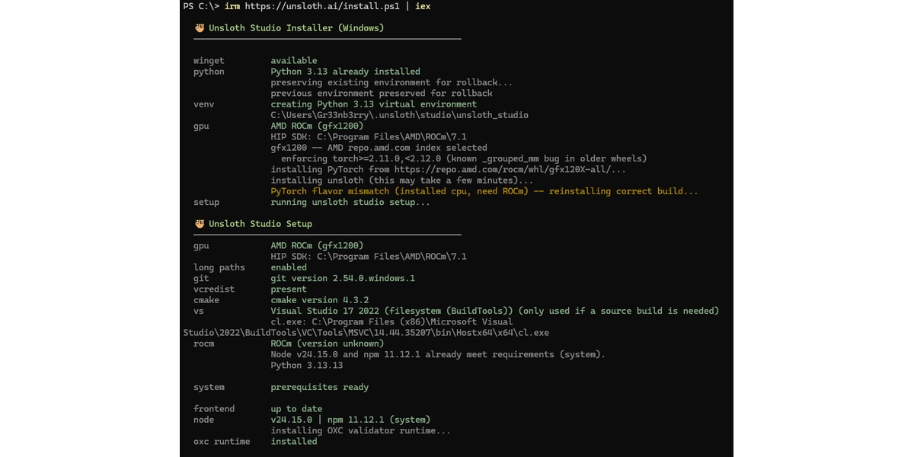914x457 pixels.
Task: Click the orange PyTorch flavor mismatch warning
Action: coord(484,191)
